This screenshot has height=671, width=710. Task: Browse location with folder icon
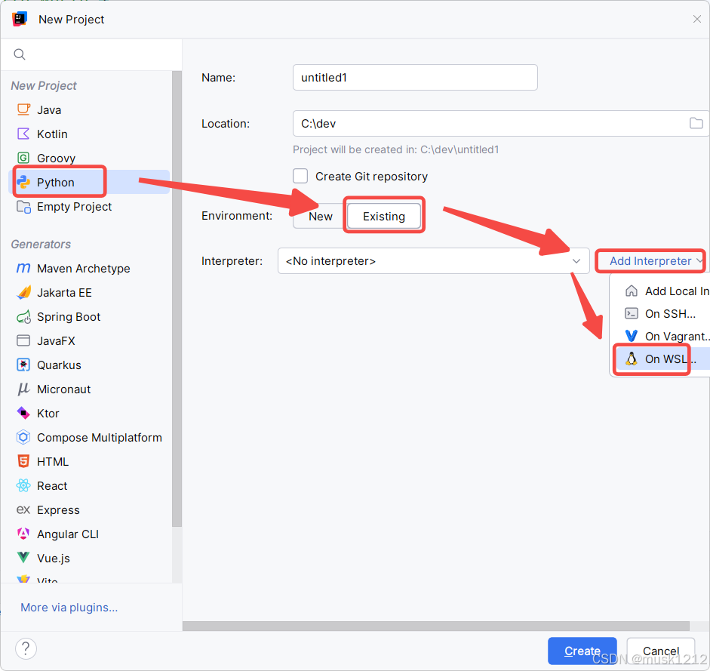(696, 123)
